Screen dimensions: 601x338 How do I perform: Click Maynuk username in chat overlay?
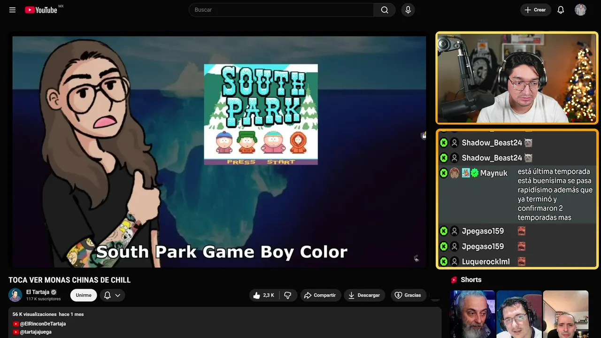point(493,173)
